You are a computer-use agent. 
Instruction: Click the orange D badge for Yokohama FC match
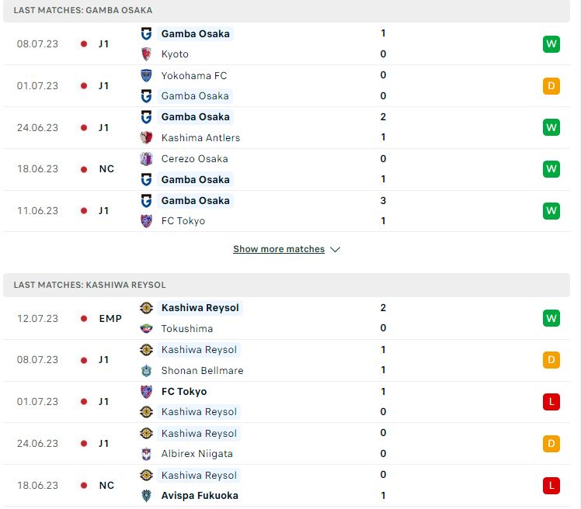551,86
